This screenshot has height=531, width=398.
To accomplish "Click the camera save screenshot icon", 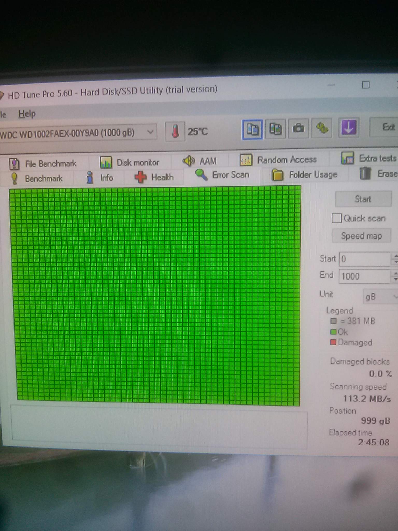I will click(298, 128).
